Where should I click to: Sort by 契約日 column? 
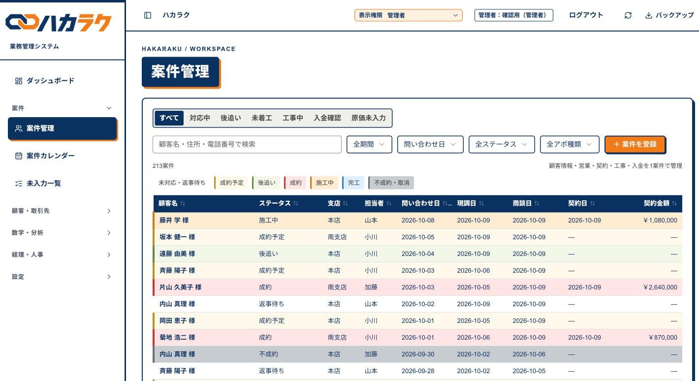tap(581, 203)
